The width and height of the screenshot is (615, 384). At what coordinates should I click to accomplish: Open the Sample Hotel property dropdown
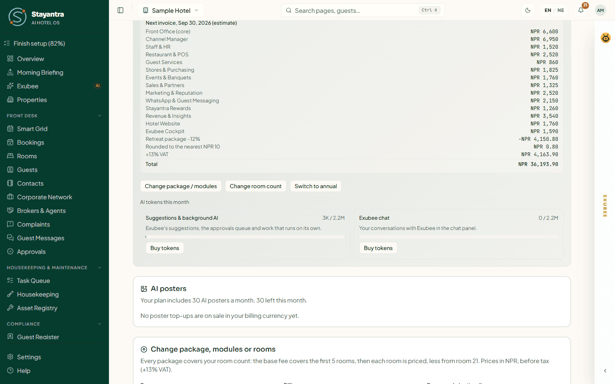pos(171,10)
